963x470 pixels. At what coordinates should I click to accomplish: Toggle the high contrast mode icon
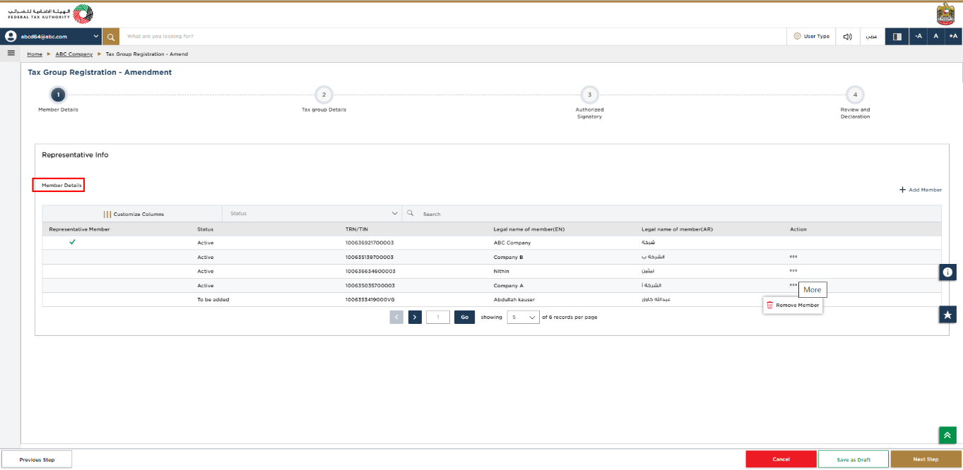pyautogui.click(x=897, y=36)
